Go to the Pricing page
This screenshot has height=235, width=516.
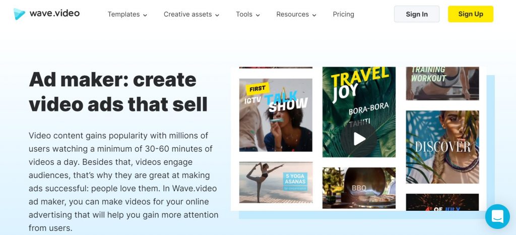(x=343, y=14)
